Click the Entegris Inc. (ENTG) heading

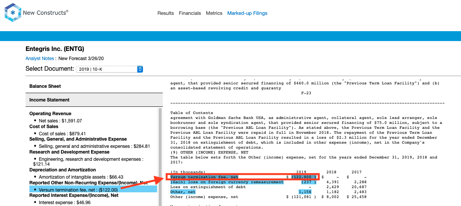point(55,49)
